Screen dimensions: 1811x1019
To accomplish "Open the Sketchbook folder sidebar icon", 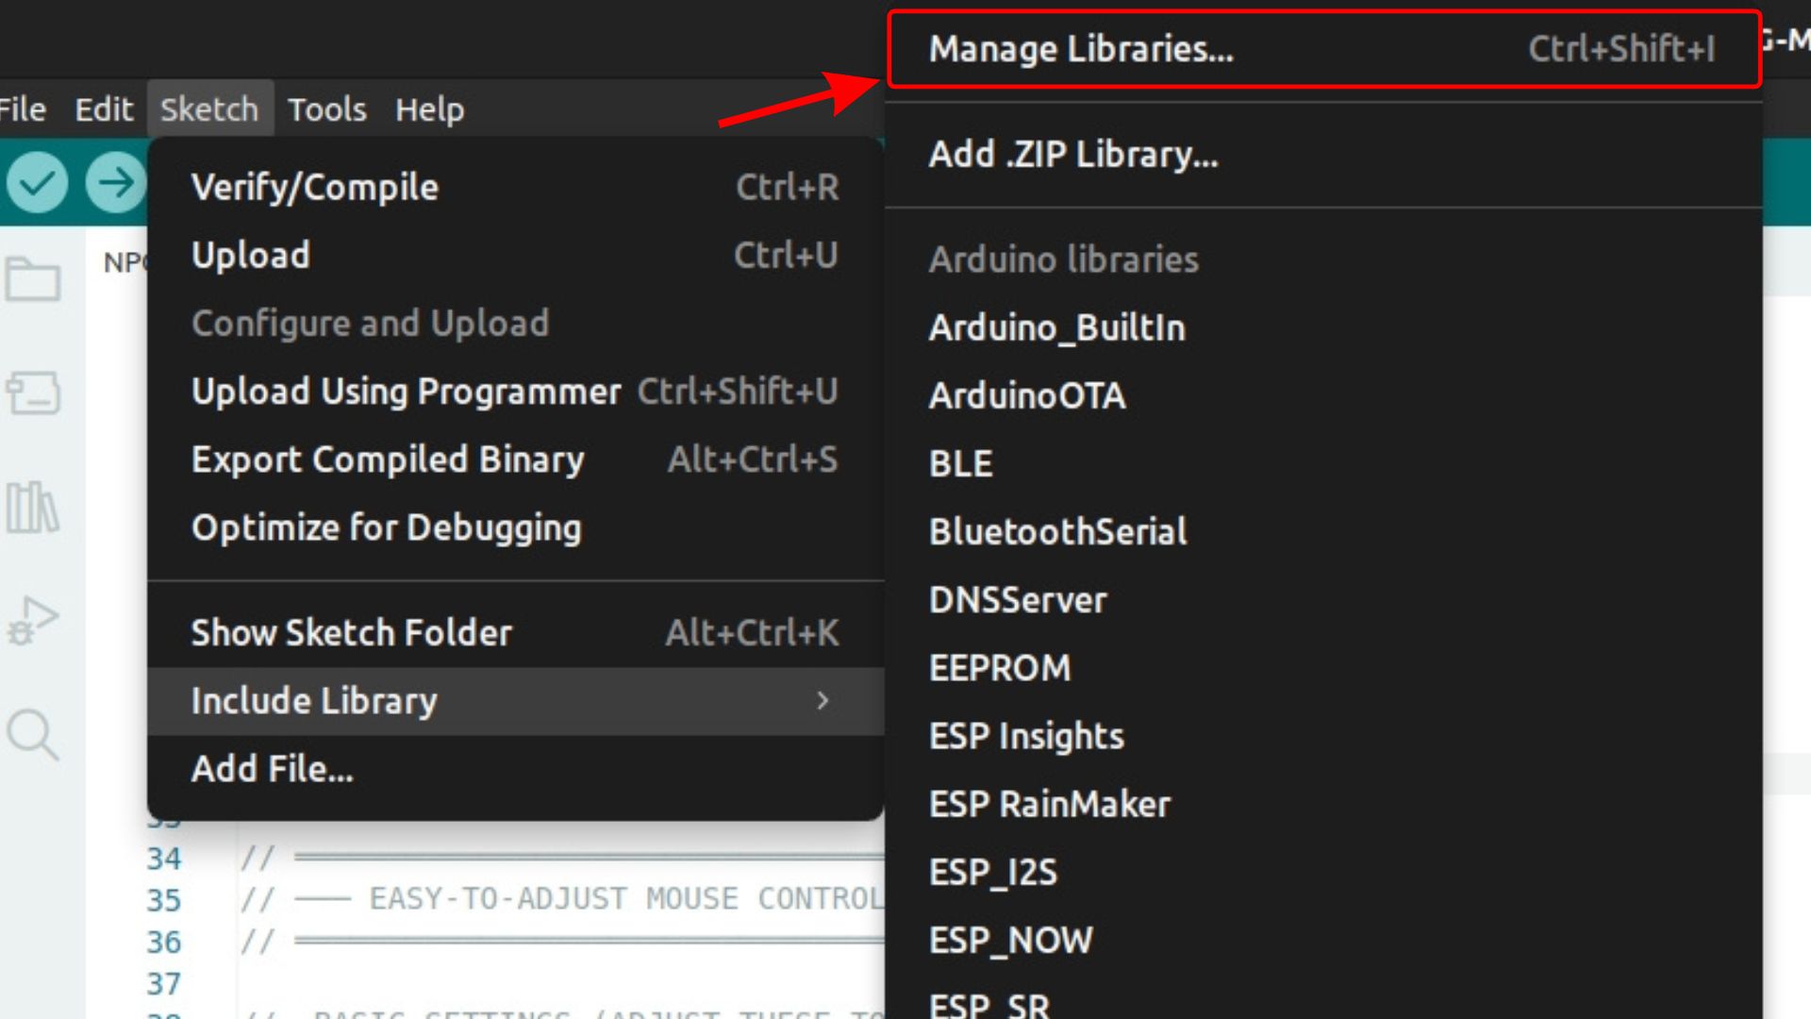I will coord(33,279).
